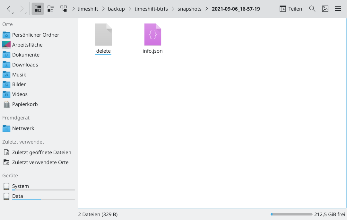This screenshot has height=220, width=347.
Task: Navigate to timeshift-btrfs in breadcrumb
Action: (x=151, y=9)
